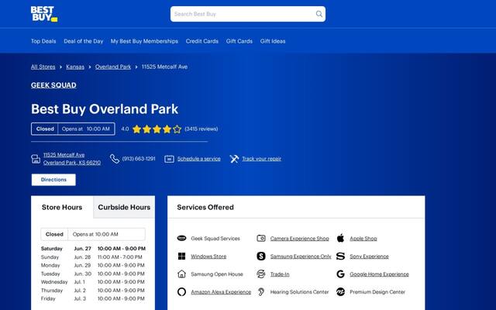This screenshot has width=496, height=310.
Task: Click the Wednesday Jul. 1 hours row
Action: tap(93, 282)
